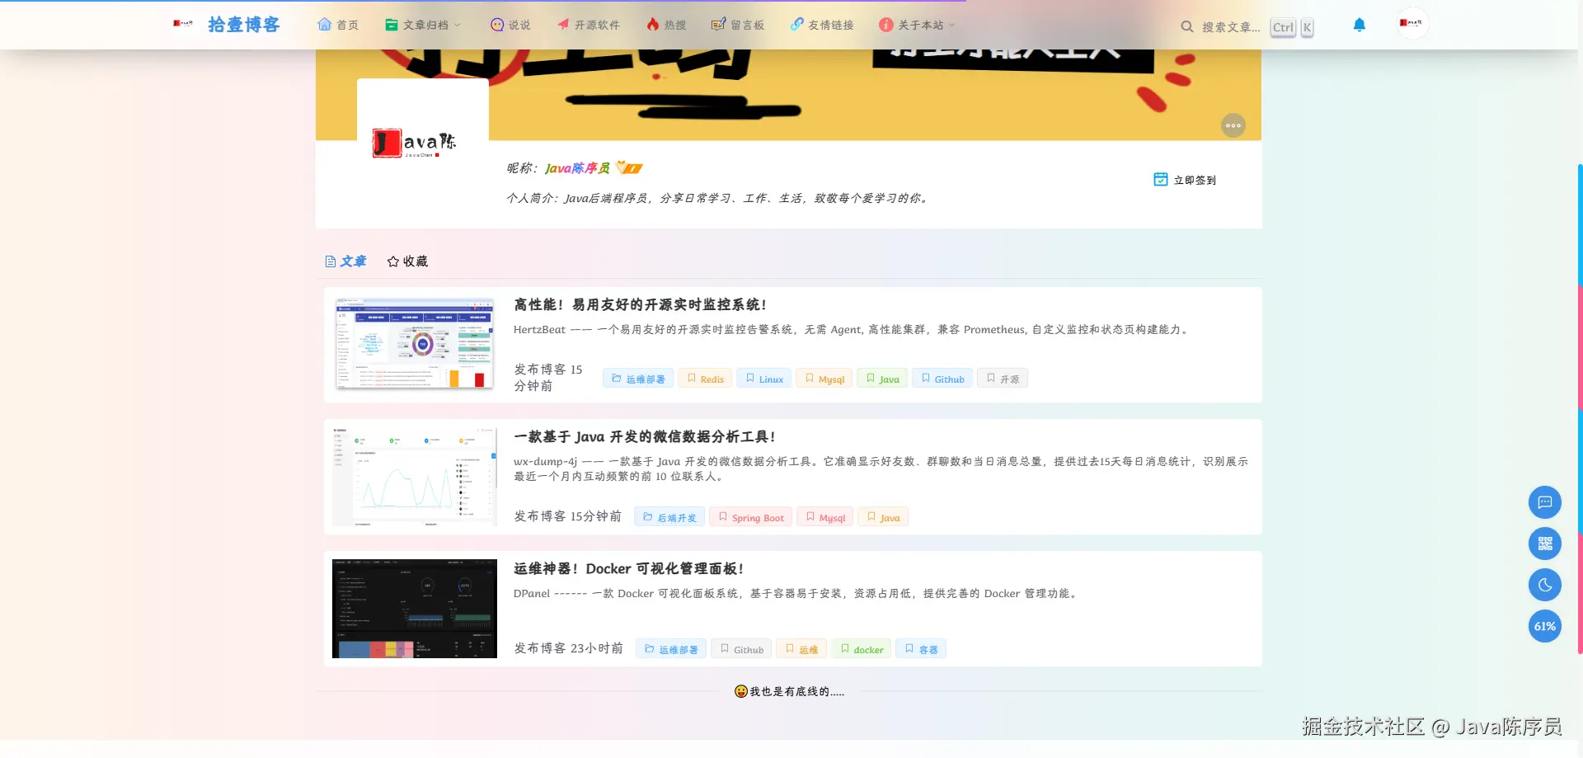Select the 后端开发 category tag

(669, 517)
